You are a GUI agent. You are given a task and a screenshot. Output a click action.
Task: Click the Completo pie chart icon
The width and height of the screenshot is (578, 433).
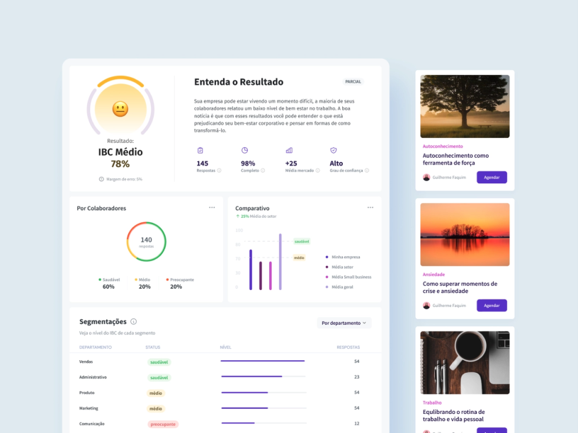point(245,150)
